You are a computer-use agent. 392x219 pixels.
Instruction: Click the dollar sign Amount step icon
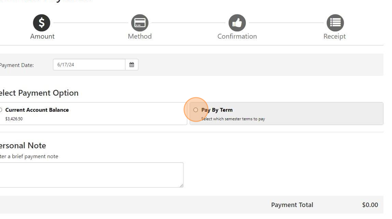pos(42,23)
